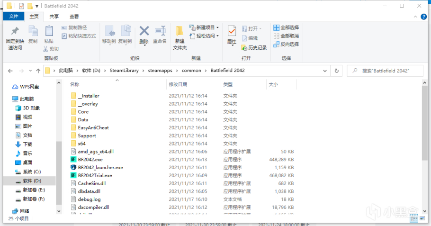Image resolution: width=431 pixels, height=226 pixels.
Task: Click the 移动到 icon
Action: [109, 31]
